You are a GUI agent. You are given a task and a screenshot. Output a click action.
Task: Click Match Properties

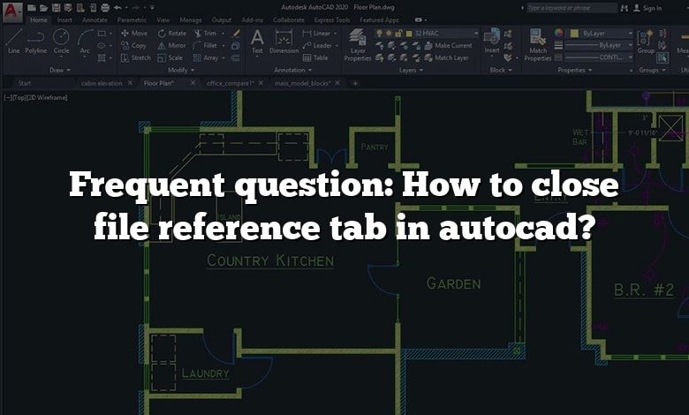(x=537, y=45)
